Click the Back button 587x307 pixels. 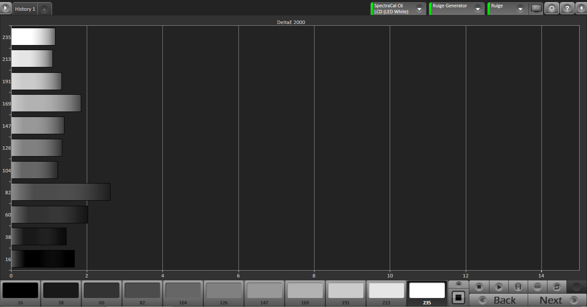(498, 300)
